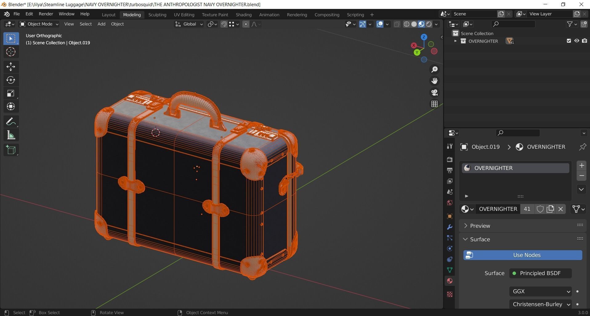Switch to the Shading workspace tab

point(244,15)
